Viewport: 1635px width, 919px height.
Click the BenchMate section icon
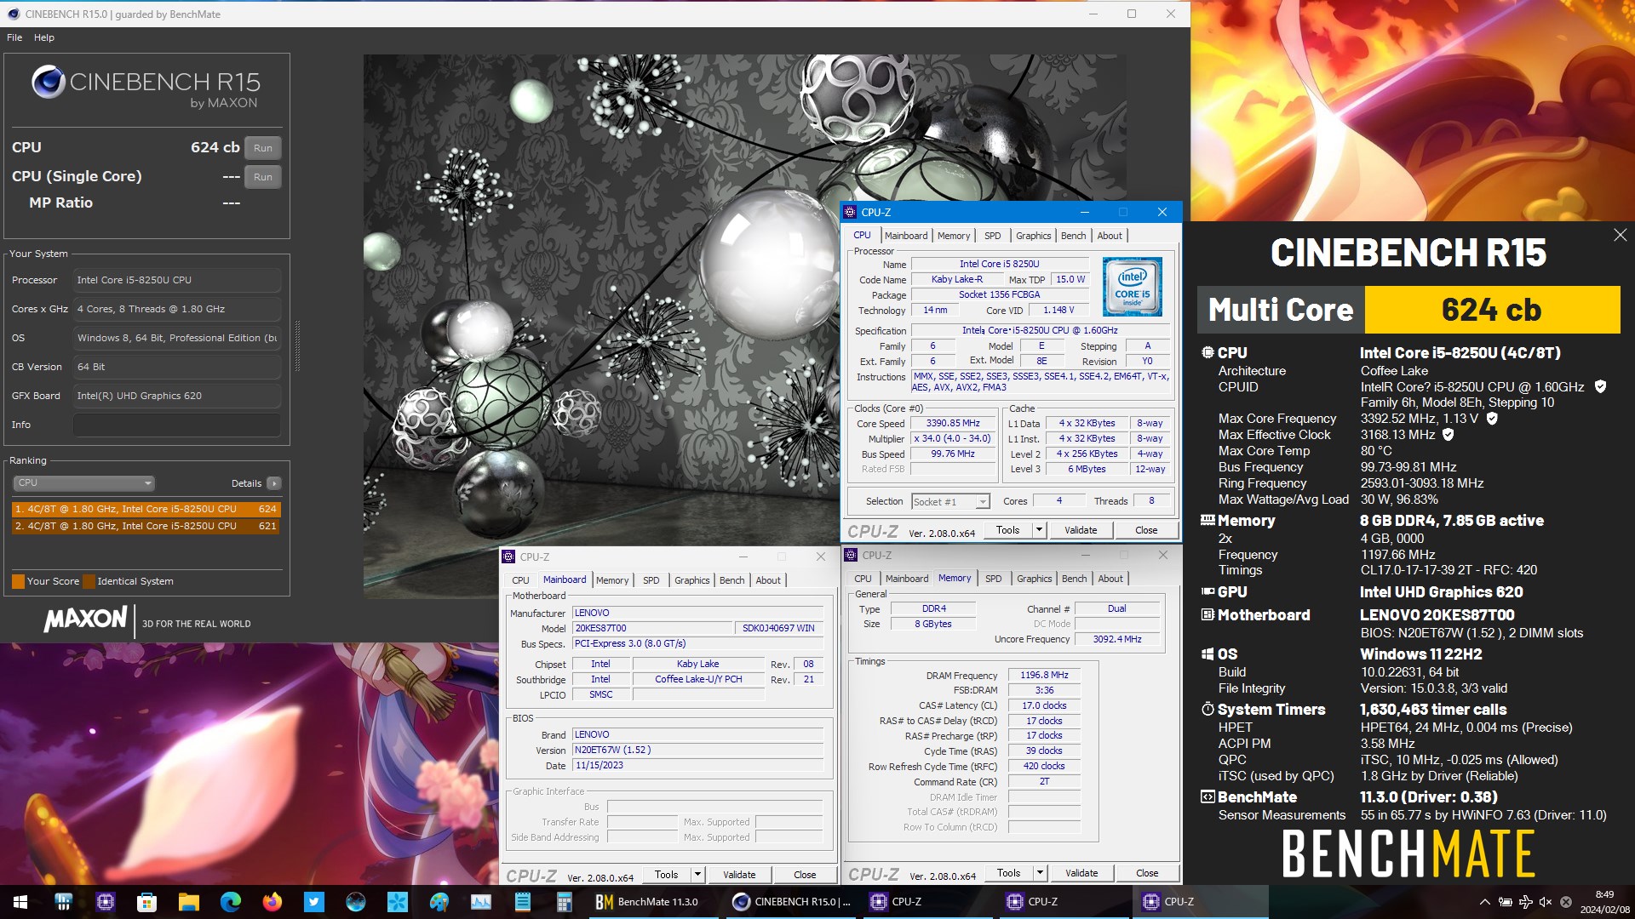click(x=1208, y=796)
